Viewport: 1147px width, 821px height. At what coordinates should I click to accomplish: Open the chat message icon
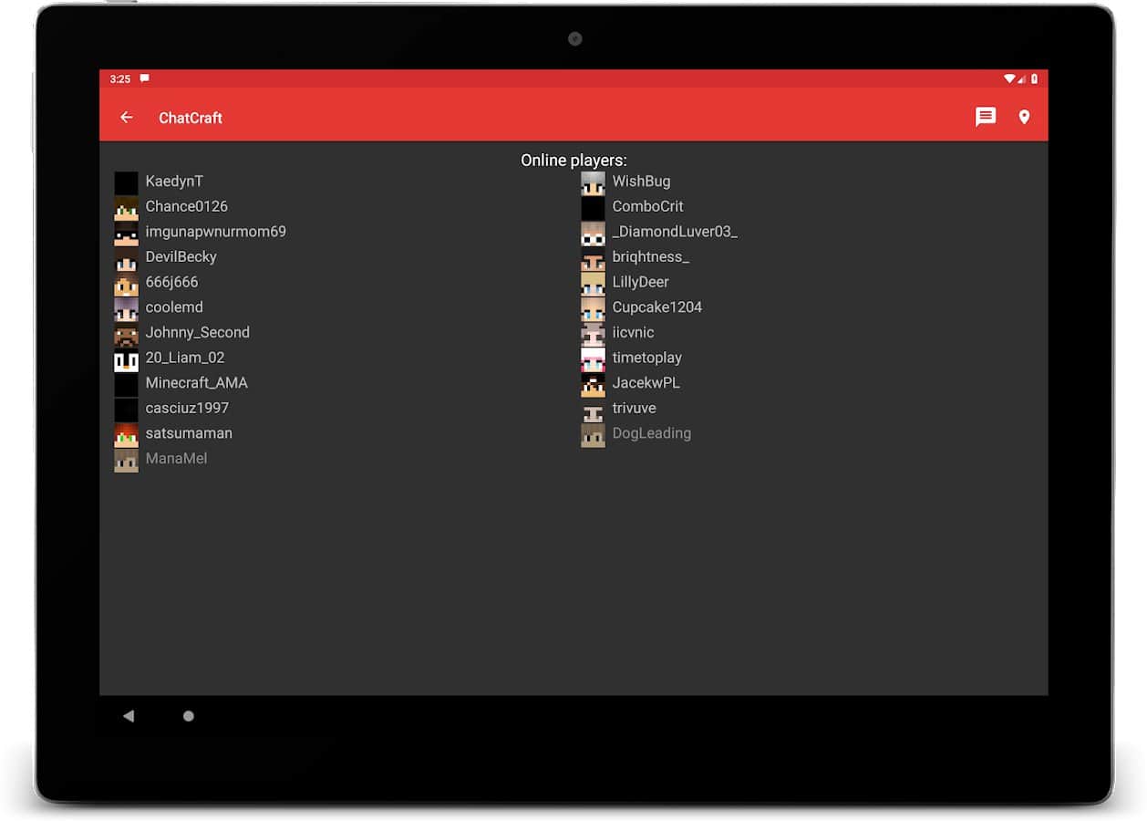(x=985, y=117)
